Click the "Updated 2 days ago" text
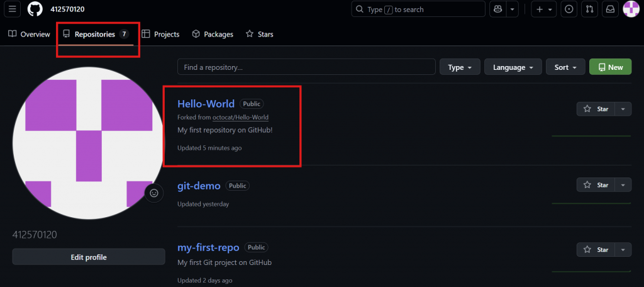The image size is (644, 287). pos(205,281)
